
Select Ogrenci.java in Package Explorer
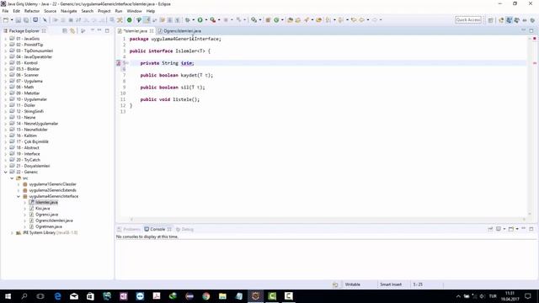pyautogui.click(x=46, y=215)
